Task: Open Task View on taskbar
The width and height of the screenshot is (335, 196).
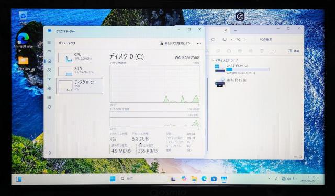Action: click(173, 179)
